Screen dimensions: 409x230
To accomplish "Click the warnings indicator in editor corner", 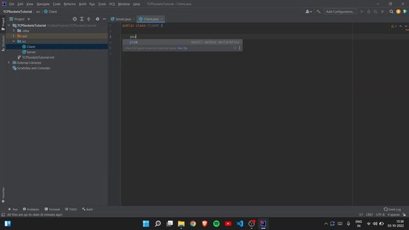I will coord(394,26).
